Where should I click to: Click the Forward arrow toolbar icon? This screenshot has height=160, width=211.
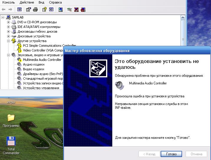pyautogui.click(x=10, y=9)
